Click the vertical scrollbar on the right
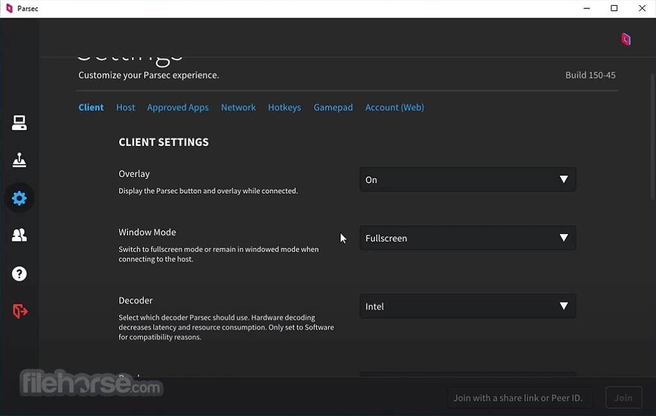This screenshot has width=656, height=416. pos(653,137)
